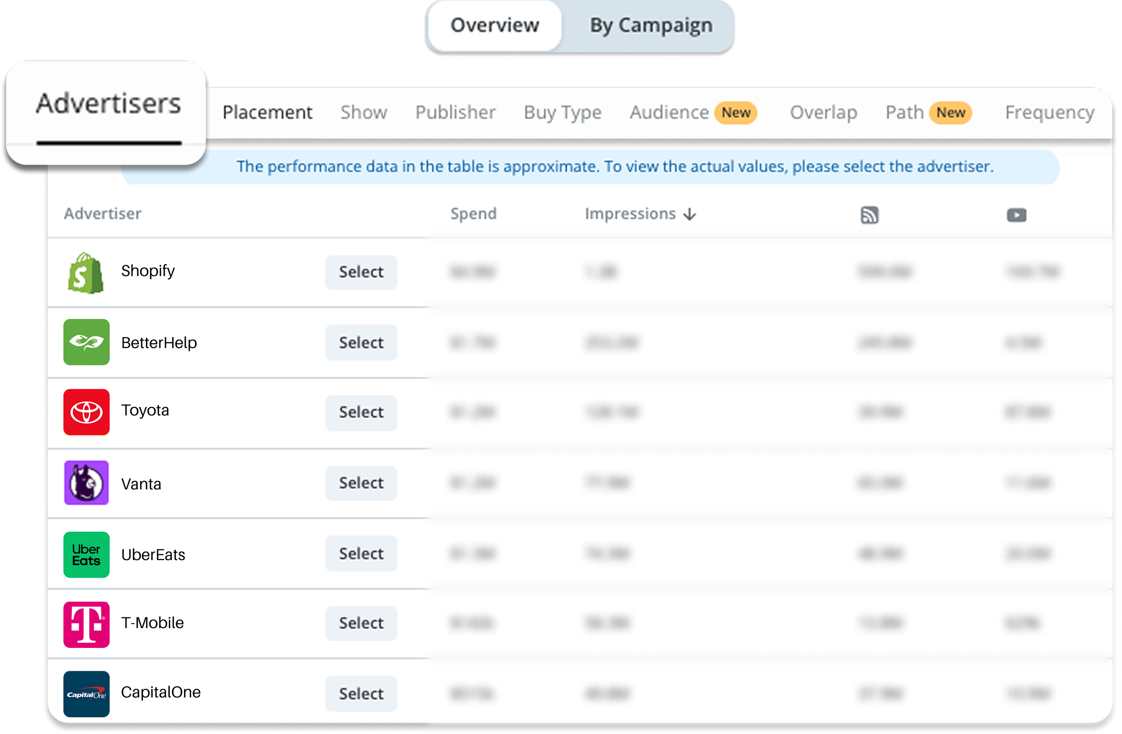Screen dimensions: 1122x734
Task: Switch to the Overview view
Action: pyautogui.click(x=495, y=26)
